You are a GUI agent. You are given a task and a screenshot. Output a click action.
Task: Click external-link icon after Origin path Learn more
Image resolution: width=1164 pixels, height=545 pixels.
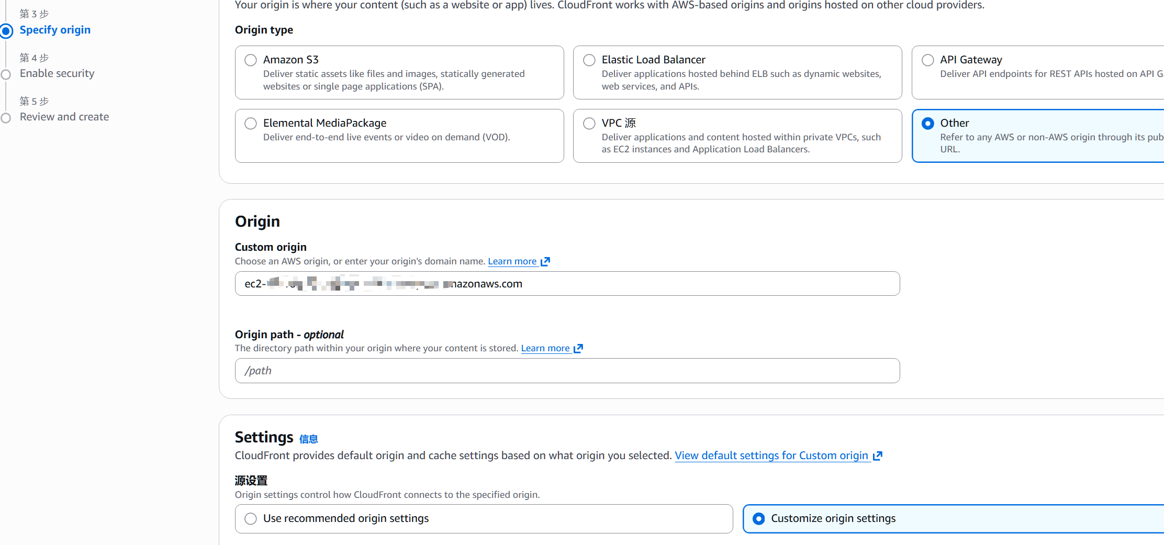coord(578,348)
